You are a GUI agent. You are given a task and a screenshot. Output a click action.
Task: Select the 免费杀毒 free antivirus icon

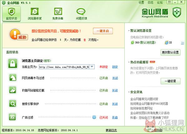[58, 12]
